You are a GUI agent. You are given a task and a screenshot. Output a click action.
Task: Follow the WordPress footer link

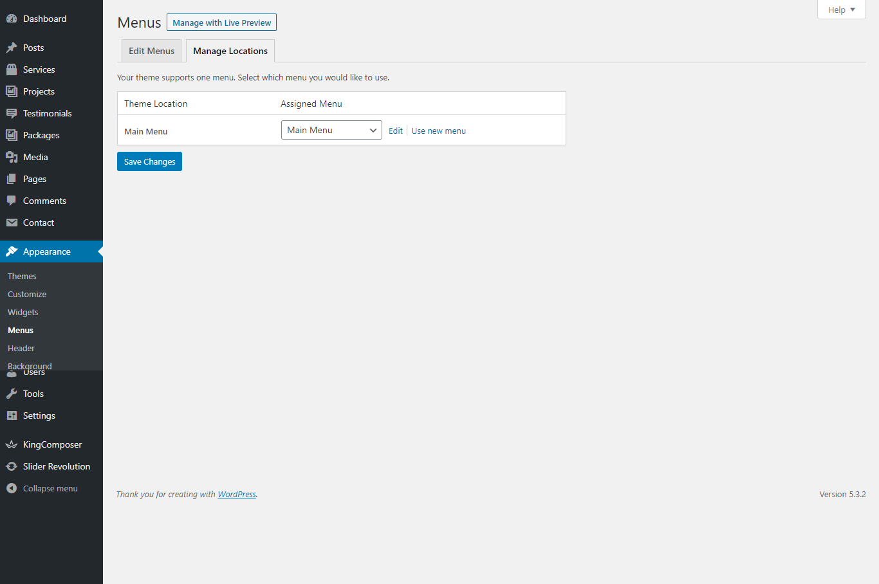pyautogui.click(x=237, y=494)
